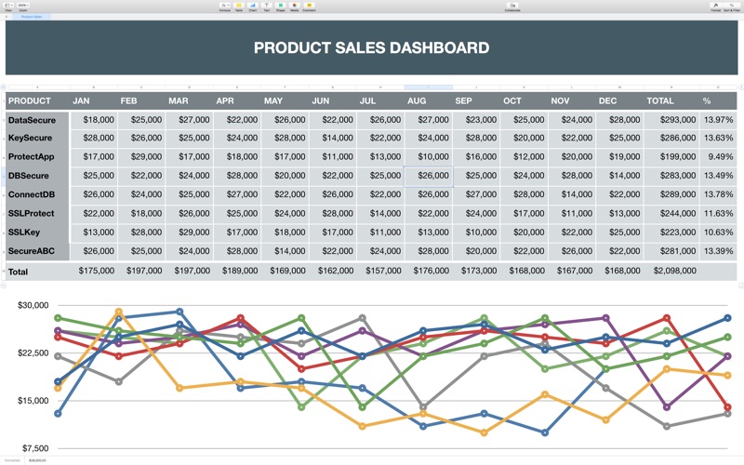
Task: Toggle the Sort & Filter panel
Action: point(732,6)
